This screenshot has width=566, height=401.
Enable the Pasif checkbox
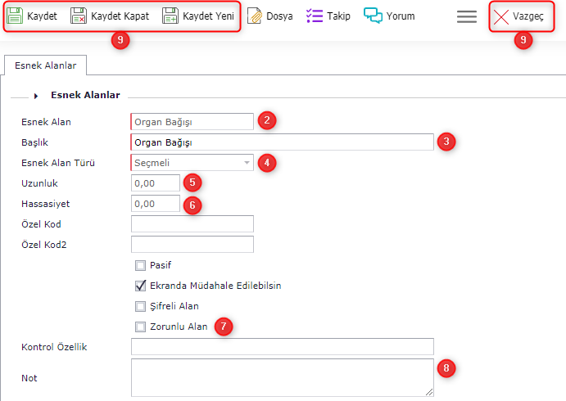[x=141, y=265]
